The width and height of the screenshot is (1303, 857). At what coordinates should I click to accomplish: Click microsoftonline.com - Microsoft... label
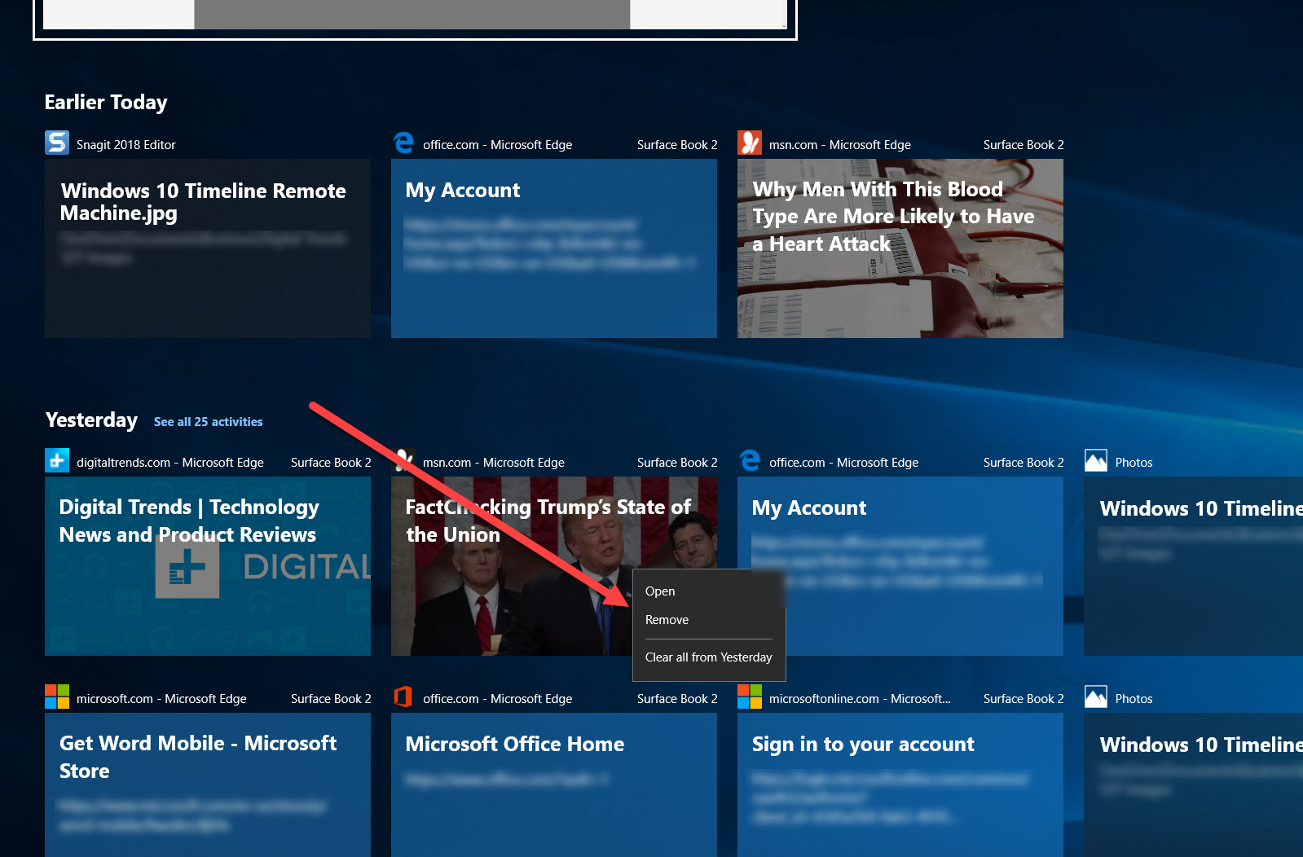pos(860,698)
